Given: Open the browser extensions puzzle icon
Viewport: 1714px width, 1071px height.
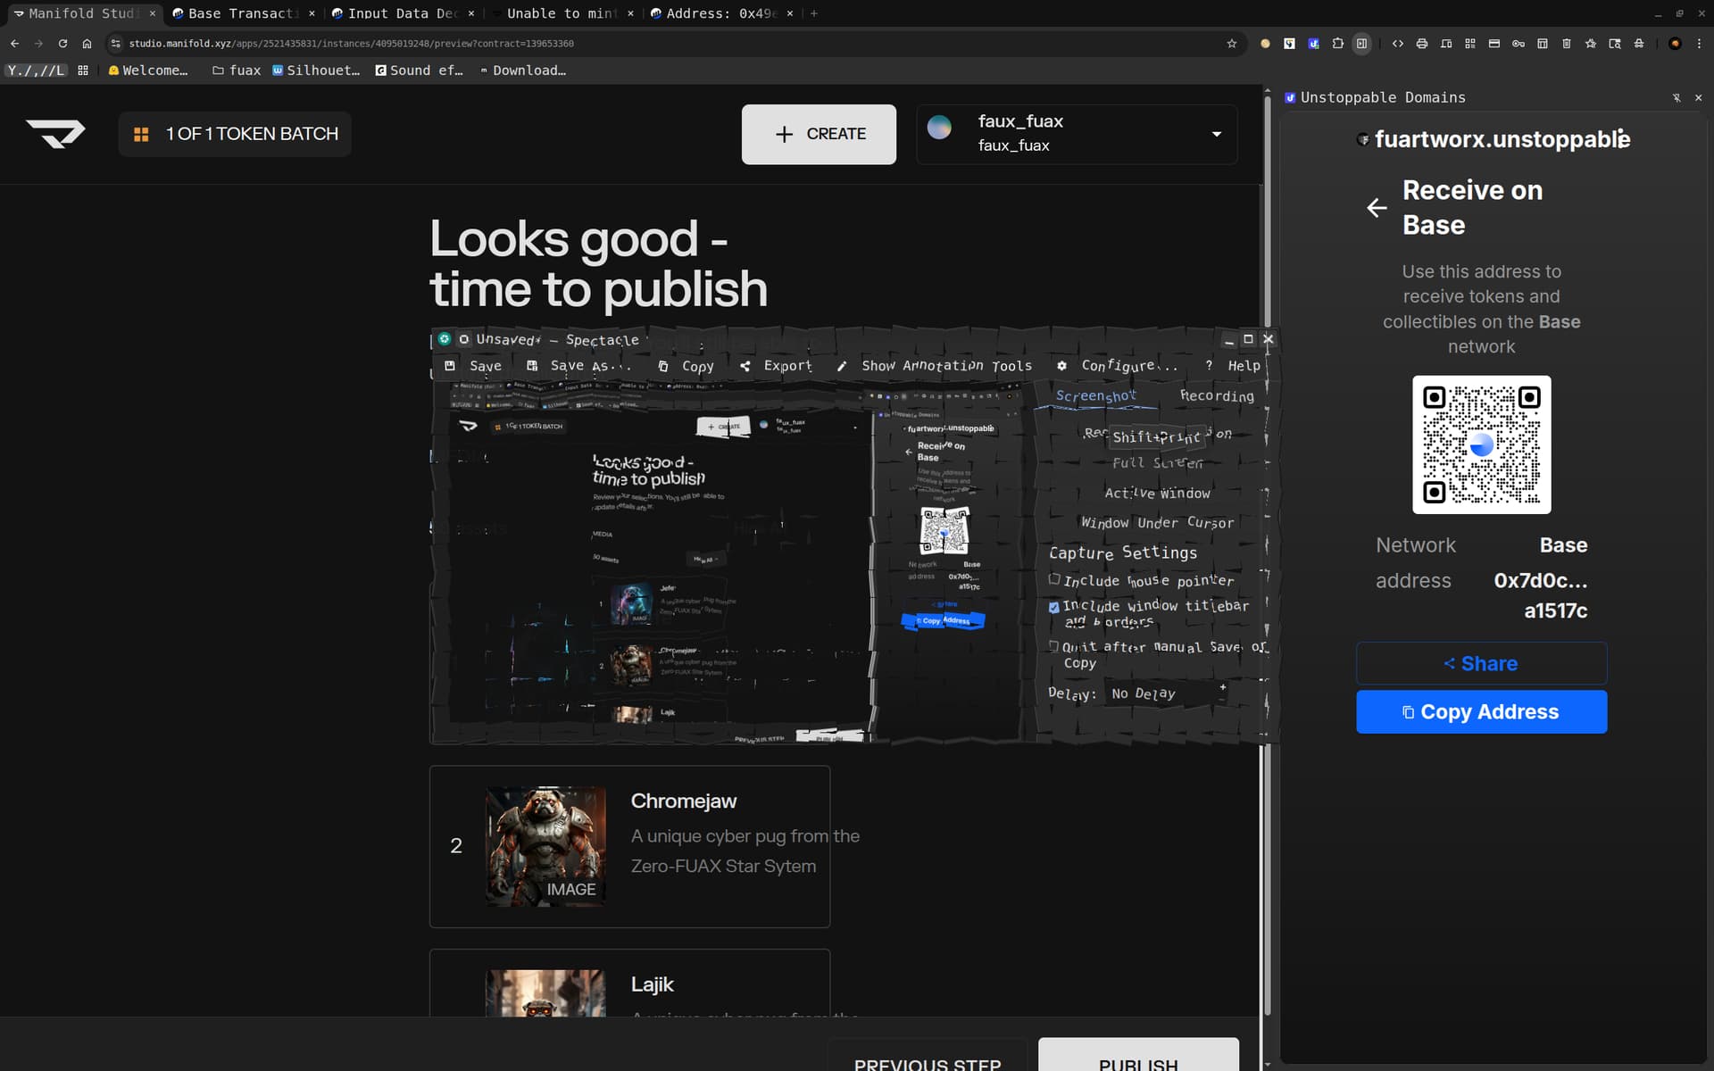Looking at the screenshot, I should (x=1337, y=43).
